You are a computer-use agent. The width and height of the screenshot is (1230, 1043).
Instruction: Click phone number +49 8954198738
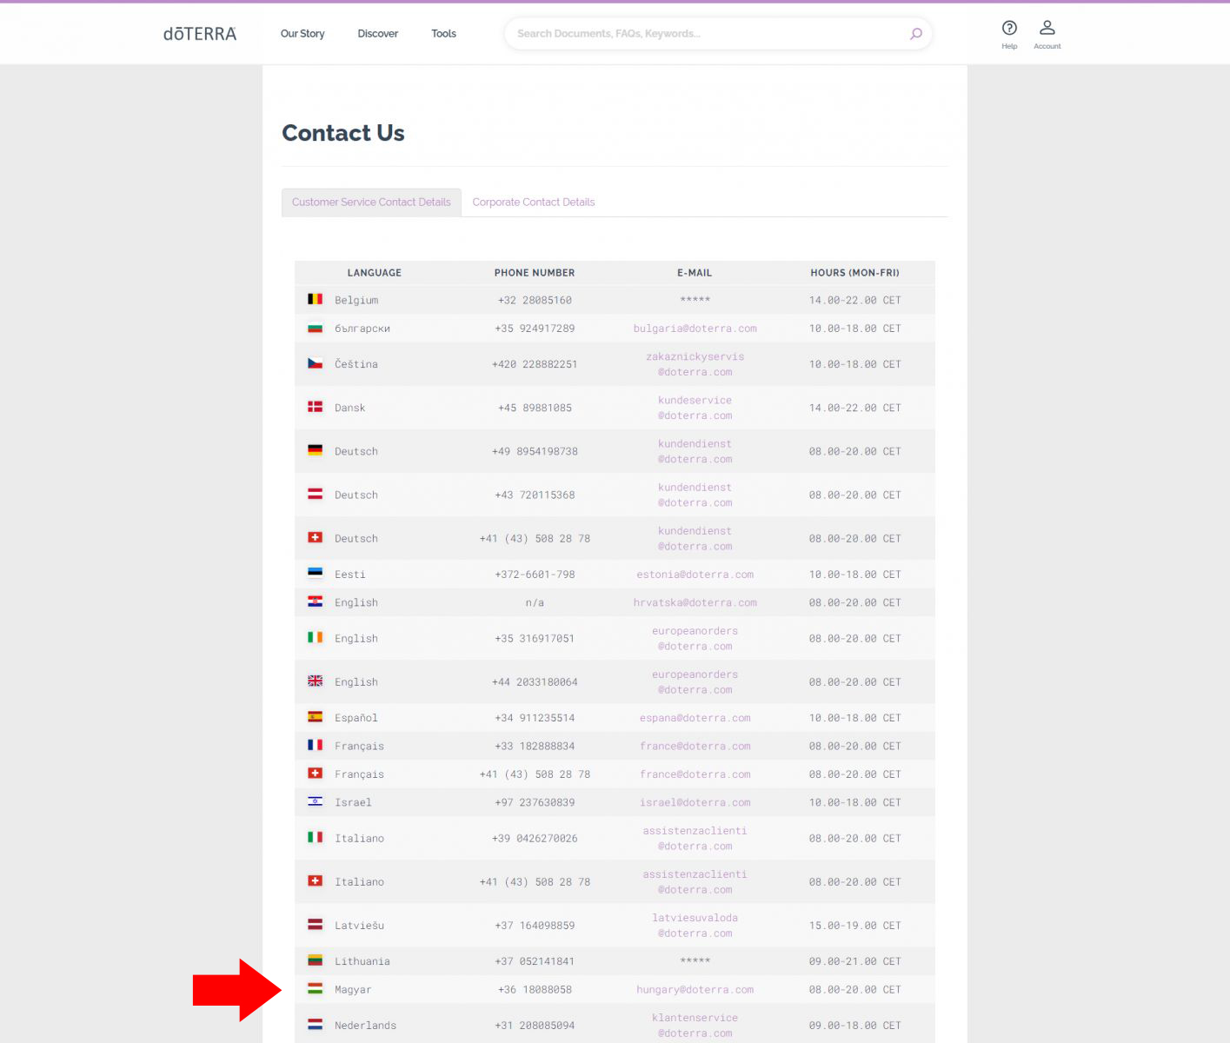535,451
